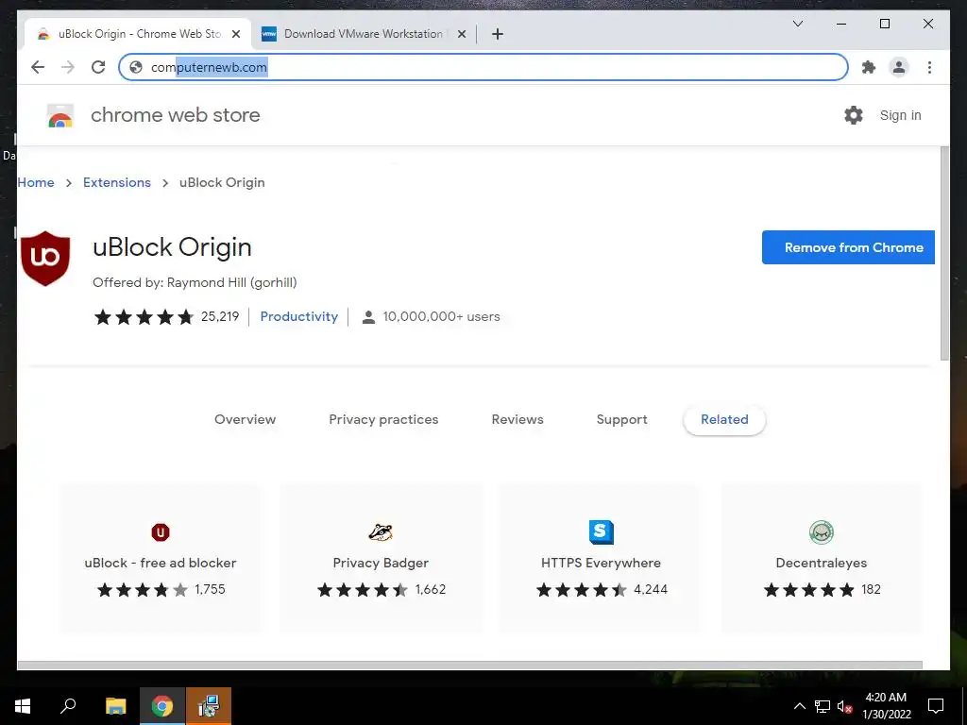Switch to the uBlock Origin Chrome tab
Viewport: 967px width, 725px height.
[x=139, y=34]
